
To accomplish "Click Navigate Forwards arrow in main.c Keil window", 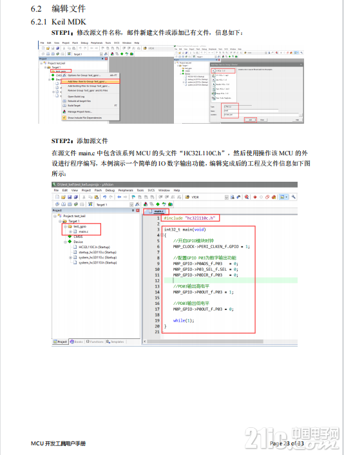I will point(126,197).
